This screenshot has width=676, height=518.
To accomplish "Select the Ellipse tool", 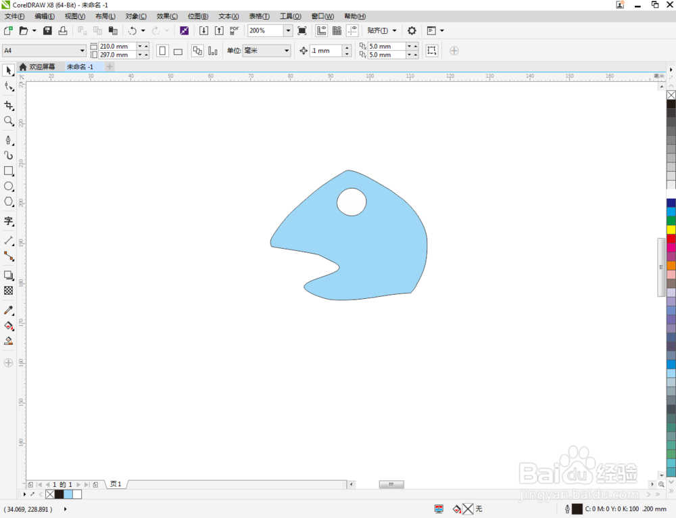I will click(8, 187).
